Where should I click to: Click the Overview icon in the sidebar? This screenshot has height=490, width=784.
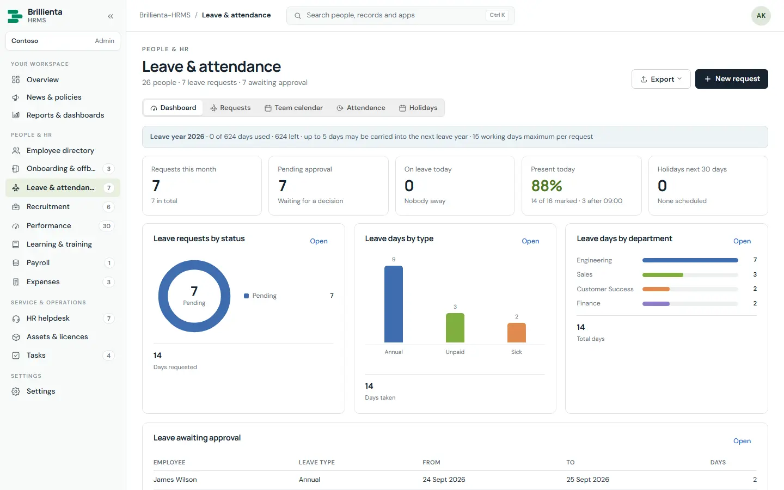16,79
